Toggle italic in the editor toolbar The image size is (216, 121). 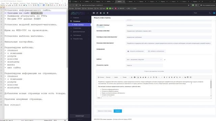point(167,77)
